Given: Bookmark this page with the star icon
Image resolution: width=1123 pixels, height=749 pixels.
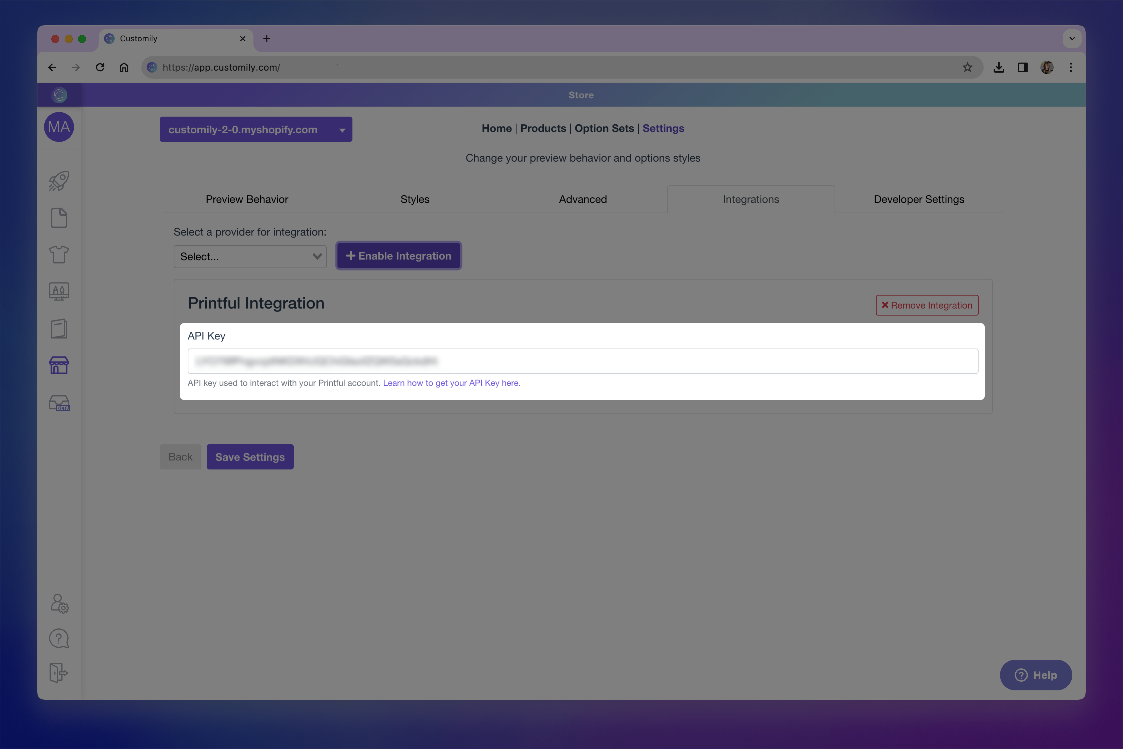Looking at the screenshot, I should (967, 67).
